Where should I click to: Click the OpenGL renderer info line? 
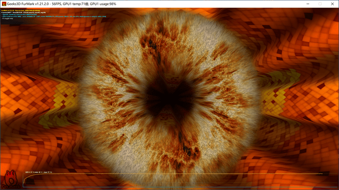[19, 15]
